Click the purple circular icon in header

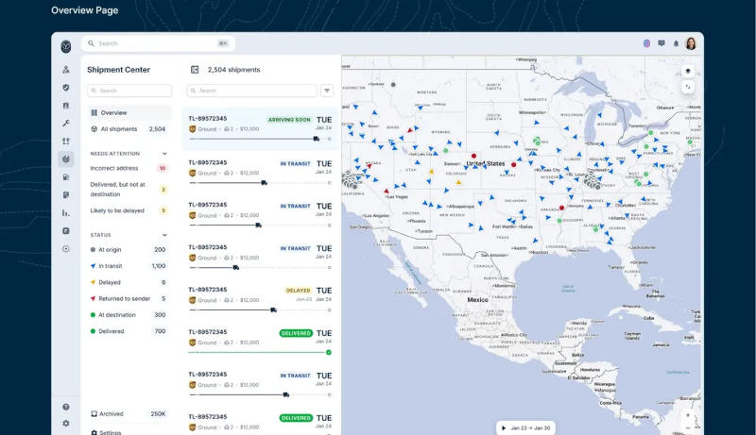646,43
